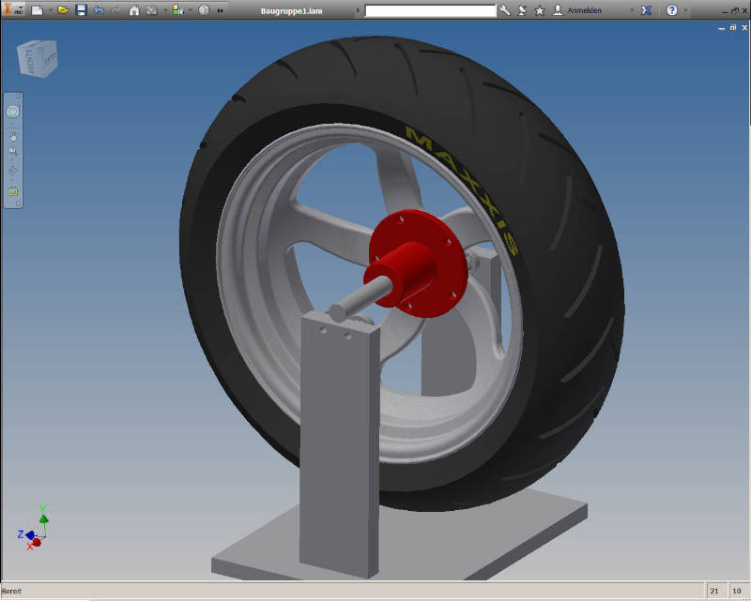
Task: Select the Orbit tool in navigation bar
Action: point(13,170)
